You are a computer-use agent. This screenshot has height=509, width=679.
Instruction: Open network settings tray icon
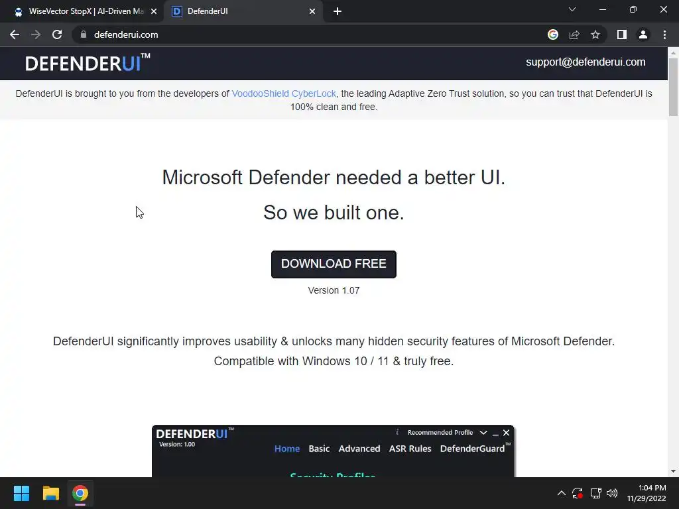[596, 493]
